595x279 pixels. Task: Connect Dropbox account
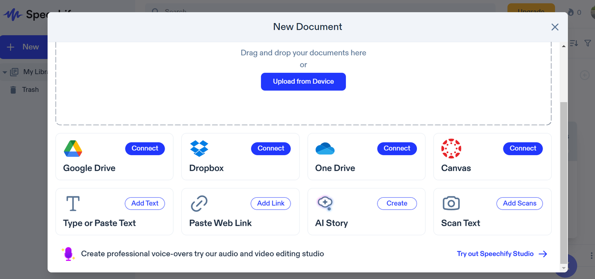271,149
